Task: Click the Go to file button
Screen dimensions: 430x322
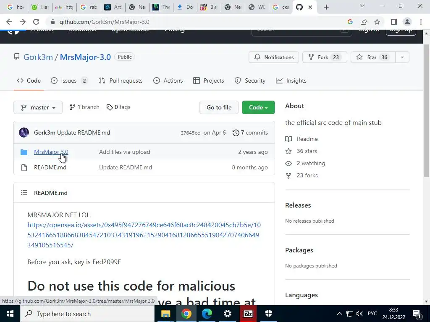Action: coord(219,107)
